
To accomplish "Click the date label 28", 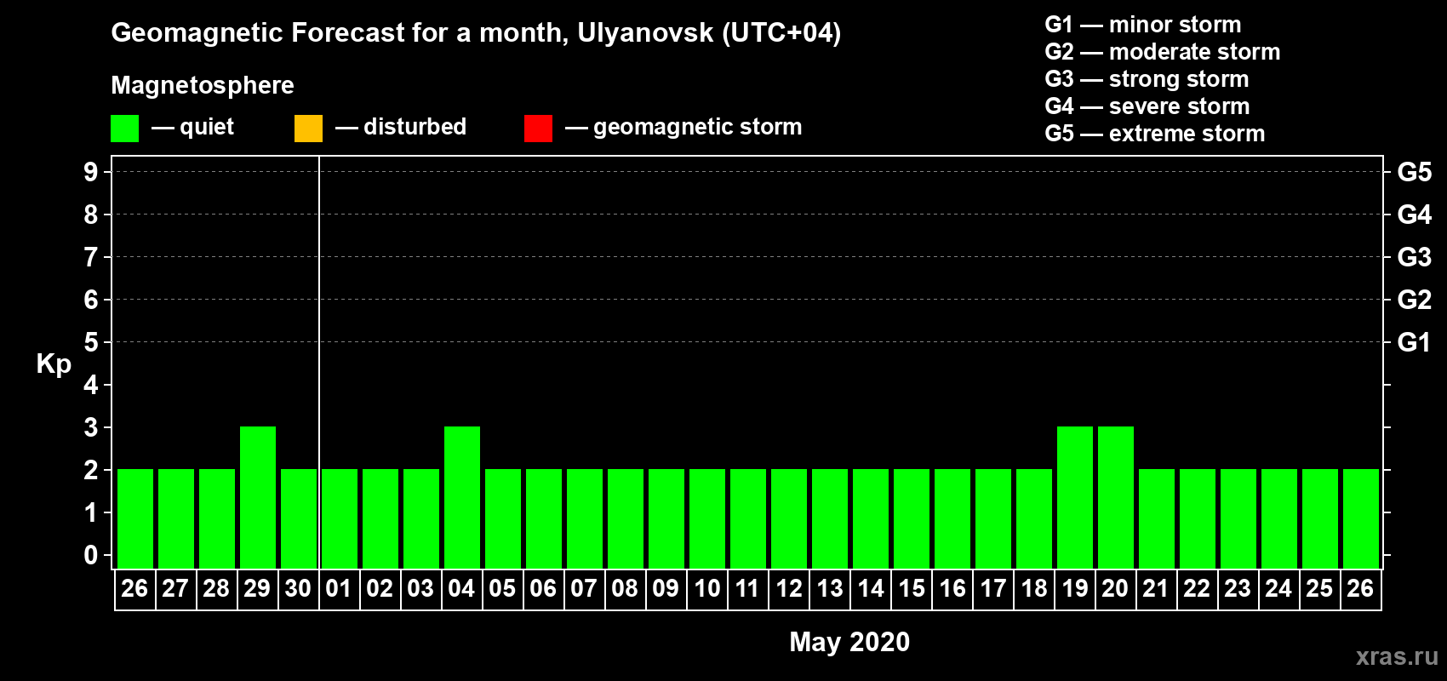I will coord(216,589).
